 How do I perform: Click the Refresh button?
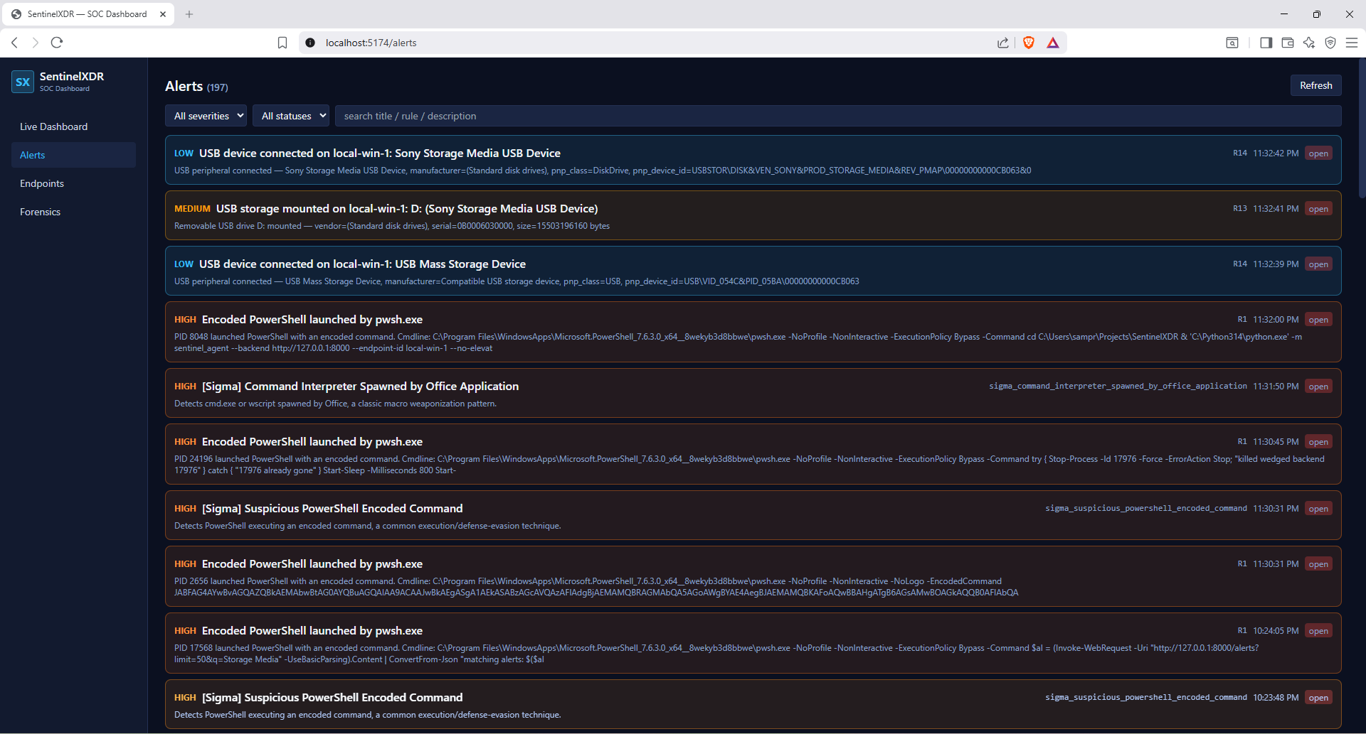tap(1316, 85)
